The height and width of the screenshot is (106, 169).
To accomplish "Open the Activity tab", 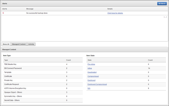I will pyautogui.click(x=31, y=44).
